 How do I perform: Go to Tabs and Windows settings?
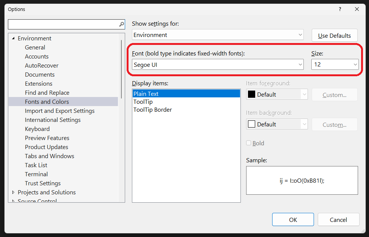click(49, 156)
